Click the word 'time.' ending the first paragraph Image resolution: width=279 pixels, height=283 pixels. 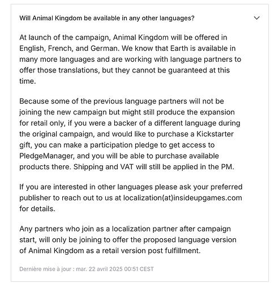[x=28, y=82]
